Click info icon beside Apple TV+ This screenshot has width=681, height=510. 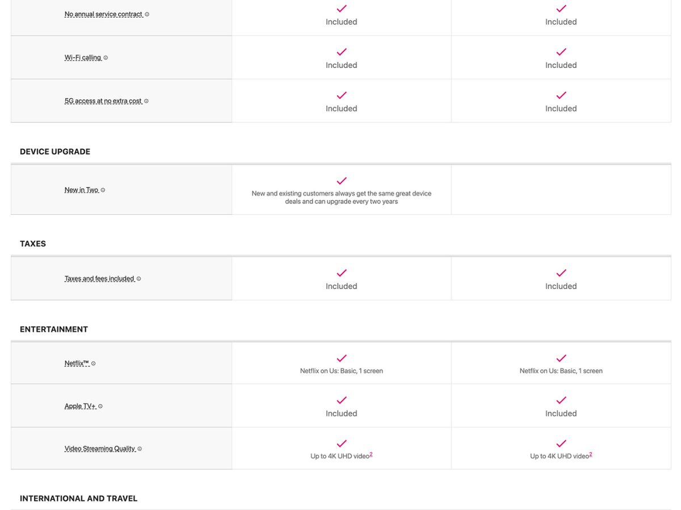point(100,406)
